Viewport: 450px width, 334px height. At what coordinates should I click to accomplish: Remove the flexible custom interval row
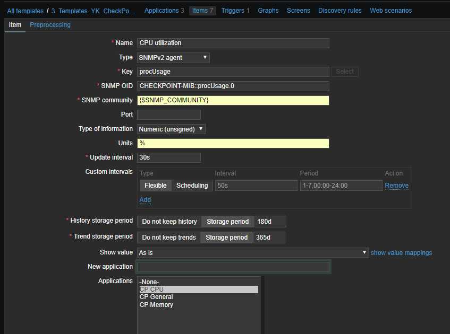point(396,186)
